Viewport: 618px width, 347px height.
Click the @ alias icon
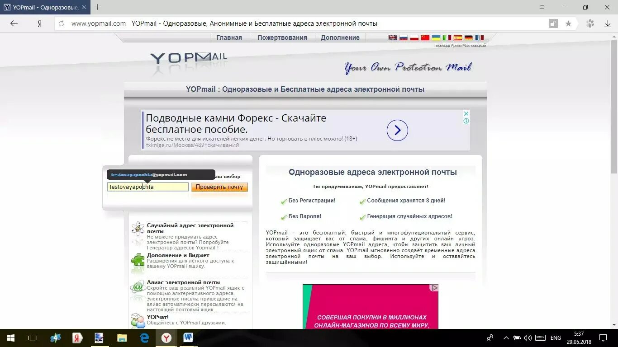[x=138, y=287]
